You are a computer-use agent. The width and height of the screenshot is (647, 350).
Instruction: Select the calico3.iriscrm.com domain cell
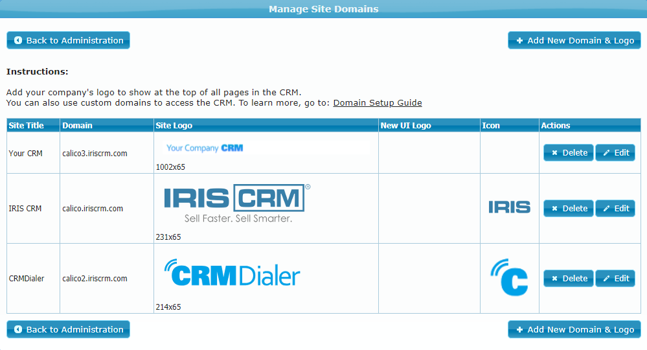[x=107, y=153]
